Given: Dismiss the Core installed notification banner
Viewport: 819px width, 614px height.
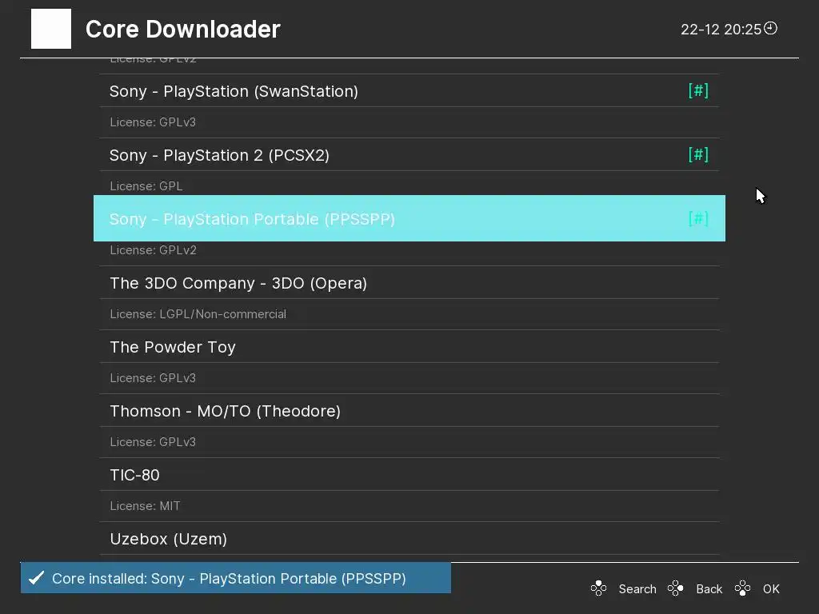Looking at the screenshot, I should pos(236,578).
